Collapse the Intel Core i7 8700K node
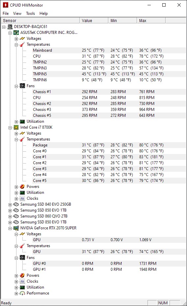 click(10, 128)
